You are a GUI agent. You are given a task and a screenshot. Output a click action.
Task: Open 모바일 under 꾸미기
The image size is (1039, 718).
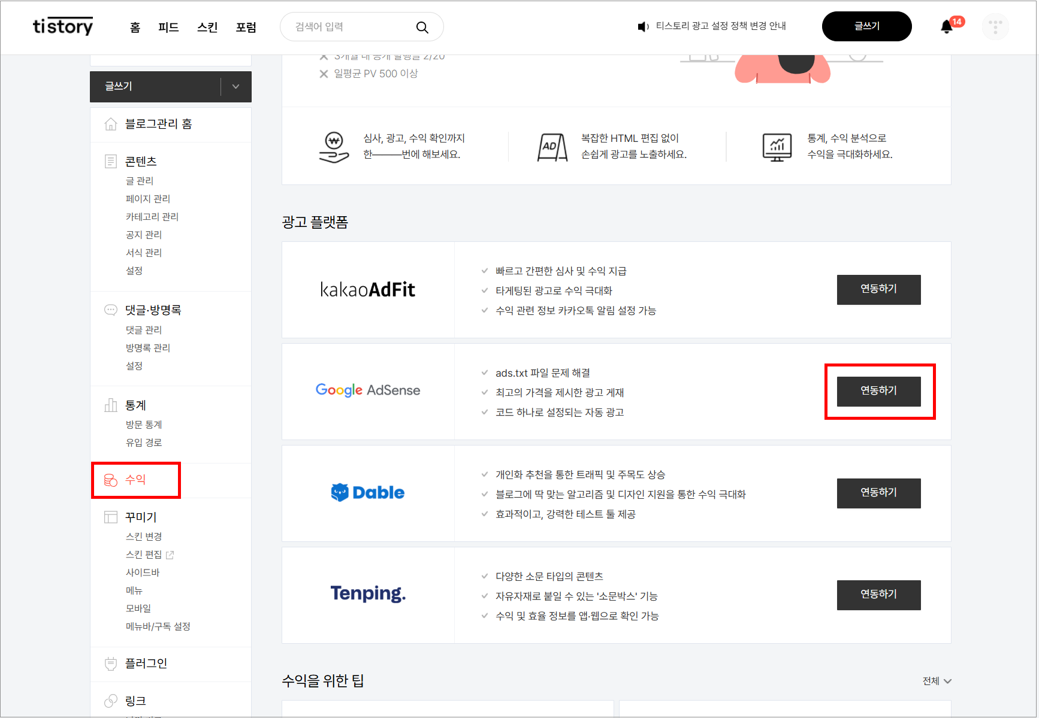click(x=138, y=608)
